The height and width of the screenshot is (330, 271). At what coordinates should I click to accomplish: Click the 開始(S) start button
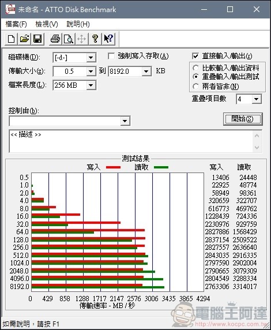point(243,119)
